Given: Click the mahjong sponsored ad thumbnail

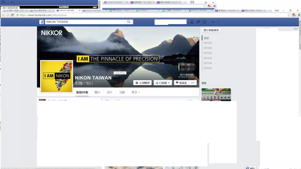Looking at the screenshot, I should click(x=216, y=95).
